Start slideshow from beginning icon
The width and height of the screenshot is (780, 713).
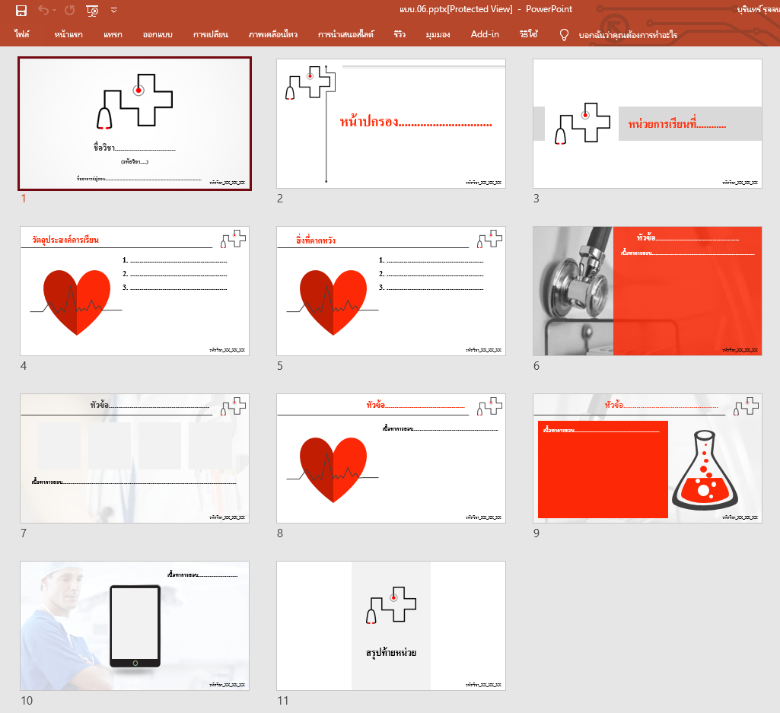(x=92, y=10)
